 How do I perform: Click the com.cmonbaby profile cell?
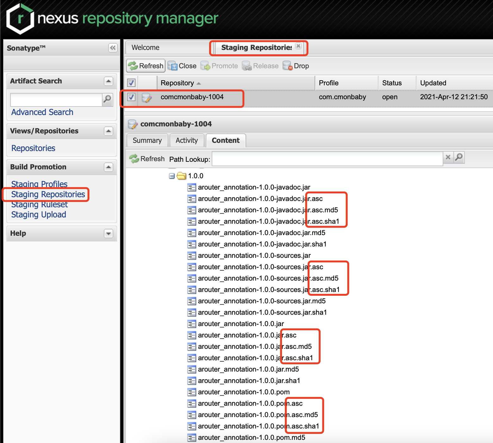pos(342,97)
